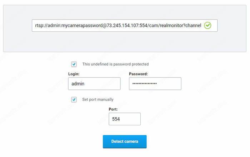Click the masked Password input field
Screen dimensions: 250x157
(x=155, y=84)
